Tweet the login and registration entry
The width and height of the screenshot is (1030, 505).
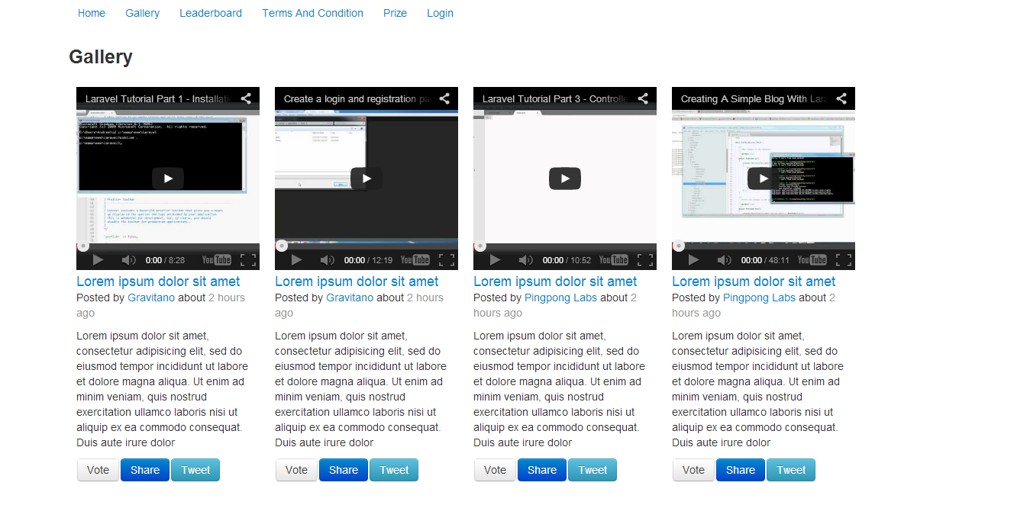click(394, 470)
